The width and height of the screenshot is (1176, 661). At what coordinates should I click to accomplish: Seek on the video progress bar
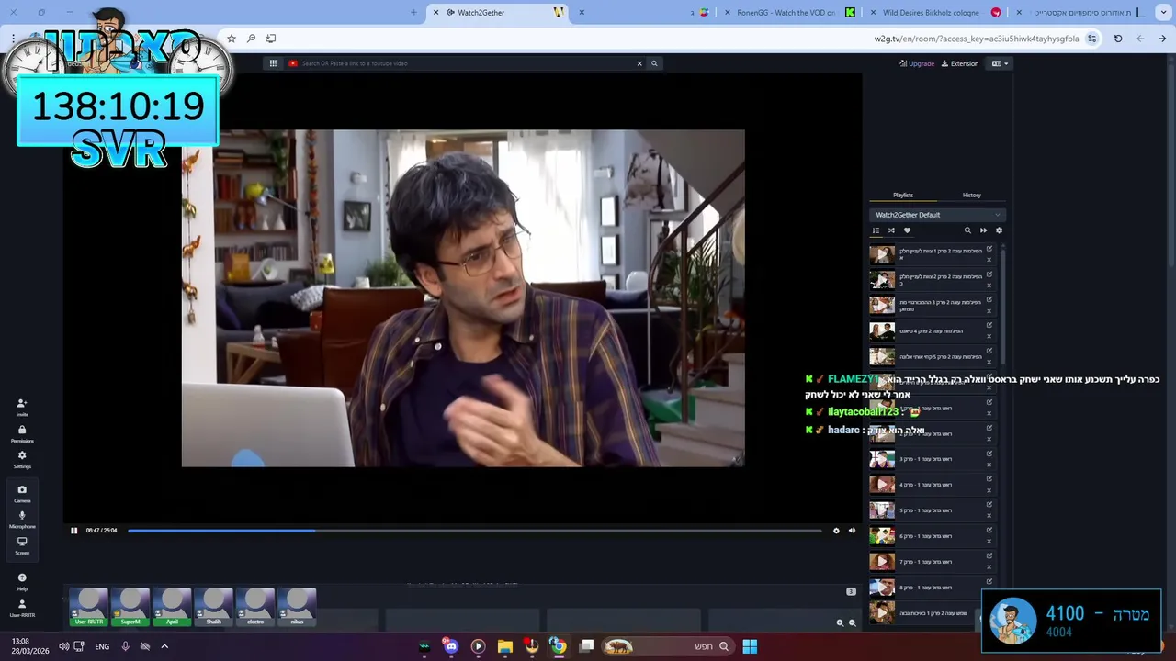pyautogui.click(x=475, y=531)
